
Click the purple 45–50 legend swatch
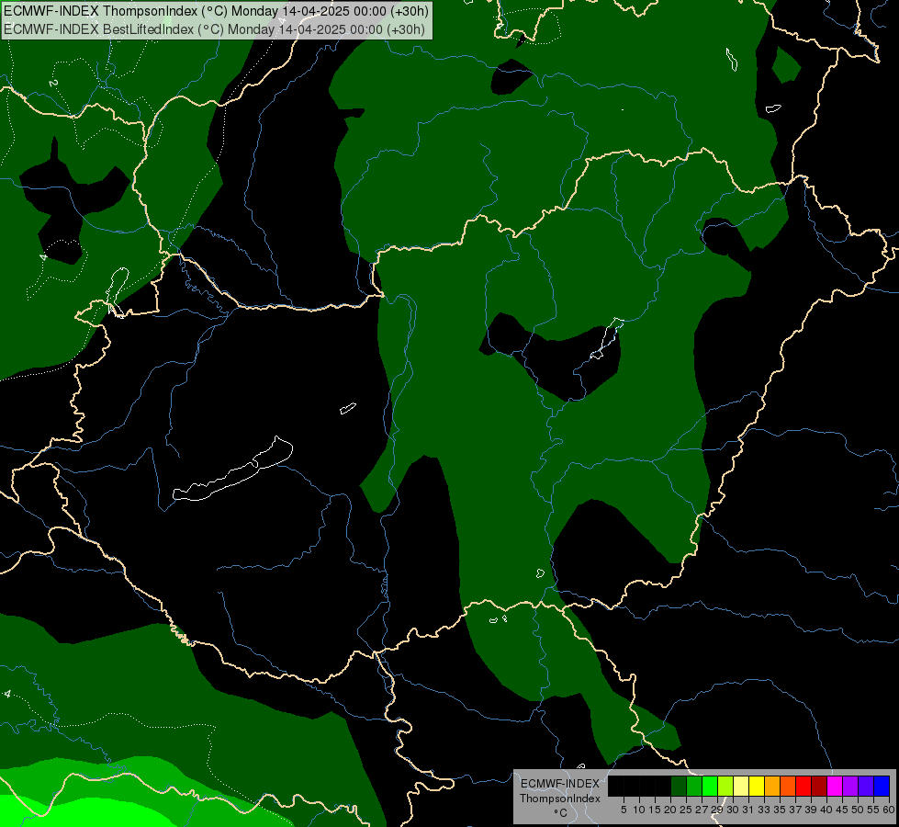(850, 786)
